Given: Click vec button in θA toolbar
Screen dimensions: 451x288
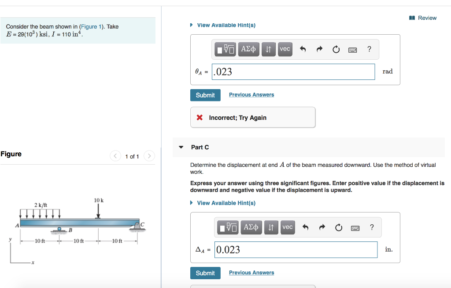Looking at the screenshot, I should pyautogui.click(x=285, y=49).
